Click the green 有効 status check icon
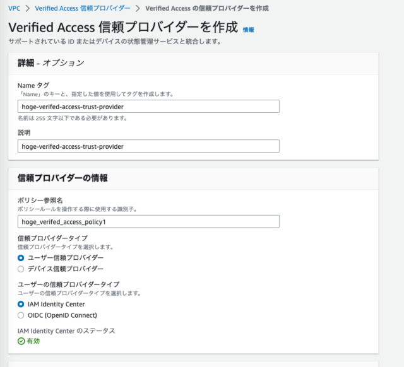404x367 pixels. tap(21, 341)
